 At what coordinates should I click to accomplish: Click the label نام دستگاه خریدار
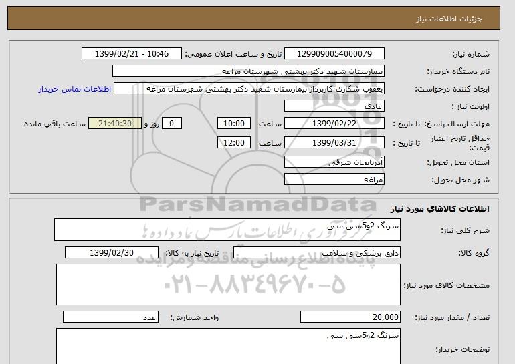(458, 71)
